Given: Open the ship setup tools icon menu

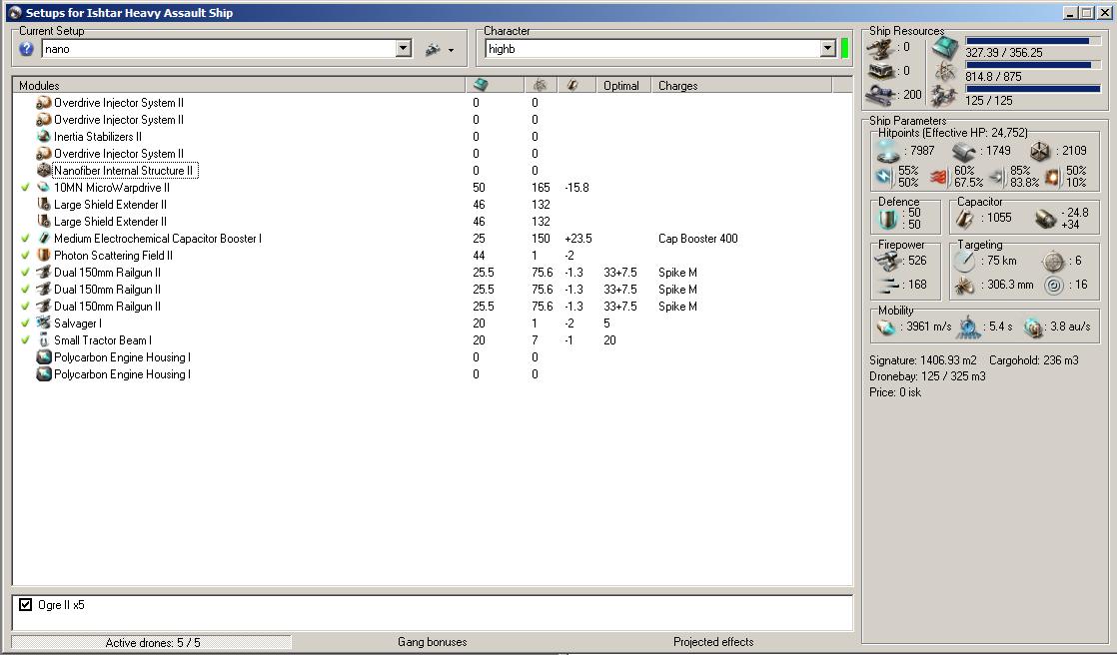Looking at the screenshot, I should (439, 49).
